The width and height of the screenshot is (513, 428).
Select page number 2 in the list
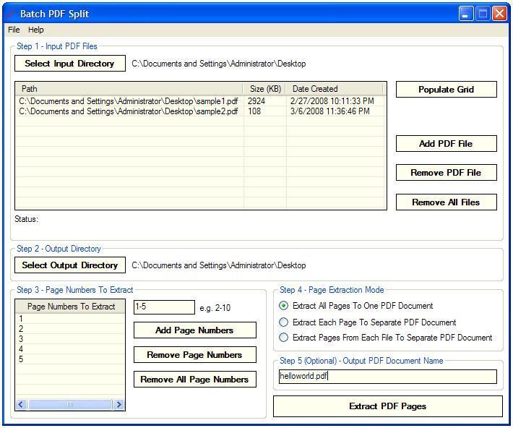pyautogui.click(x=70, y=329)
